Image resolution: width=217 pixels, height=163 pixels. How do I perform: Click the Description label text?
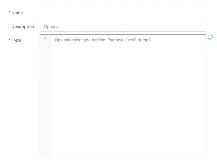[x=23, y=26]
